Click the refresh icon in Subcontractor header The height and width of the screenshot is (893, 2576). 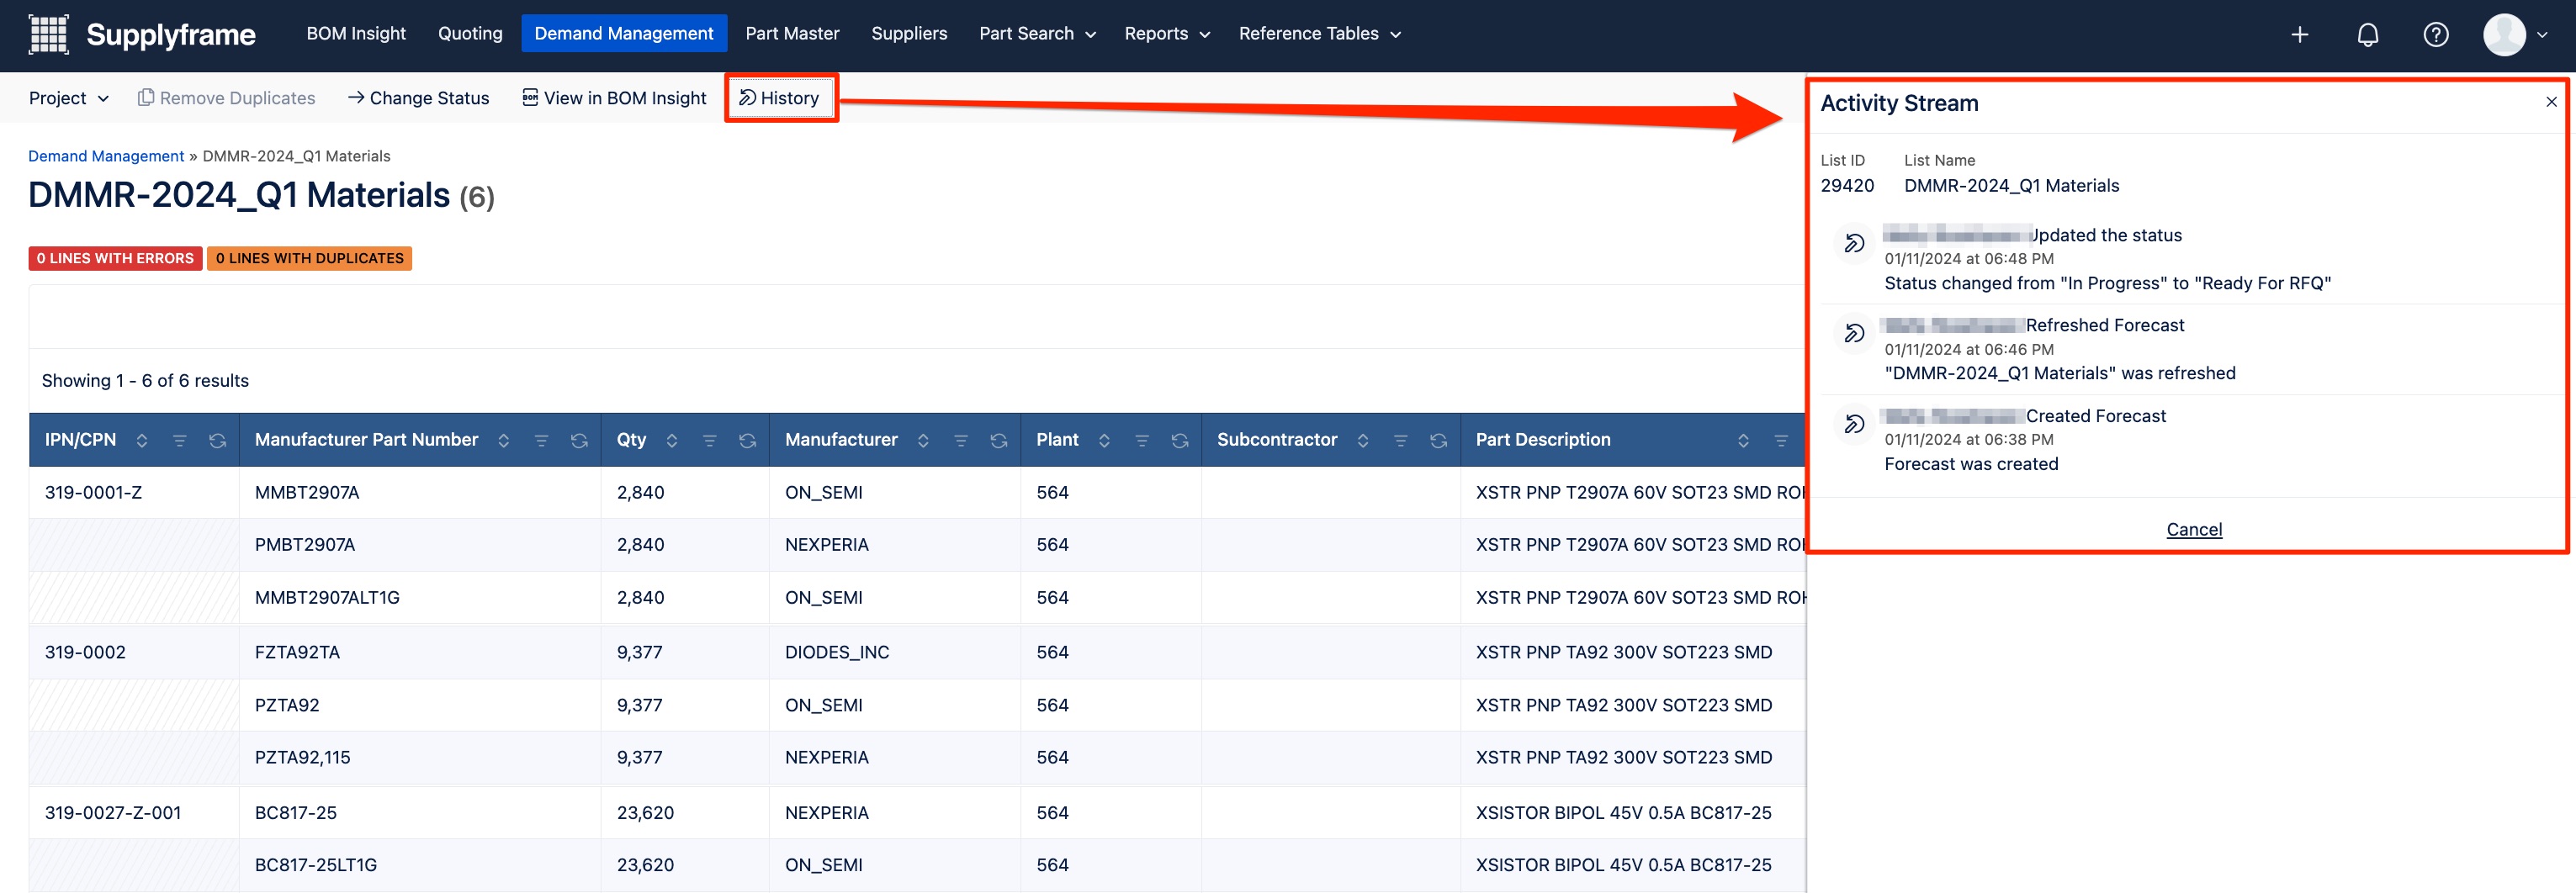pos(1438,441)
